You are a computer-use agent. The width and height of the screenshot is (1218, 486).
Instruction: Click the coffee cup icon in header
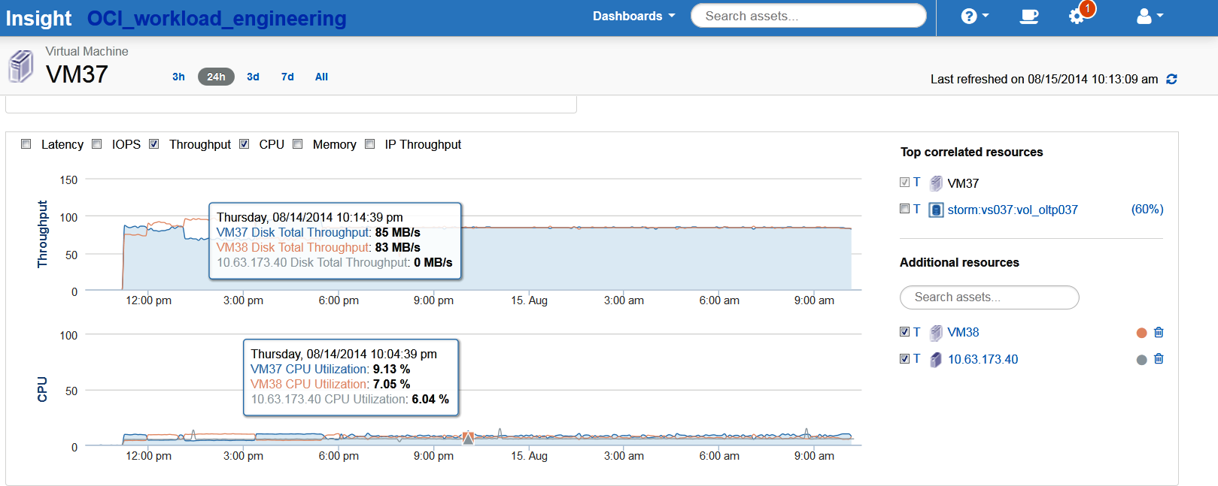(x=1028, y=16)
